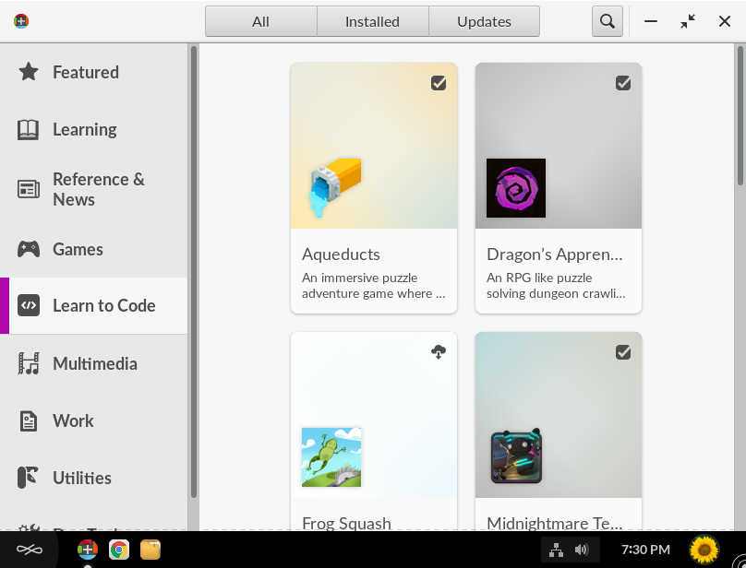Open the Aqueducts app thumbnail
The image size is (746, 568).
click(x=374, y=146)
